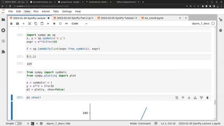Click the terminal icon in status bar

coord(33,124)
